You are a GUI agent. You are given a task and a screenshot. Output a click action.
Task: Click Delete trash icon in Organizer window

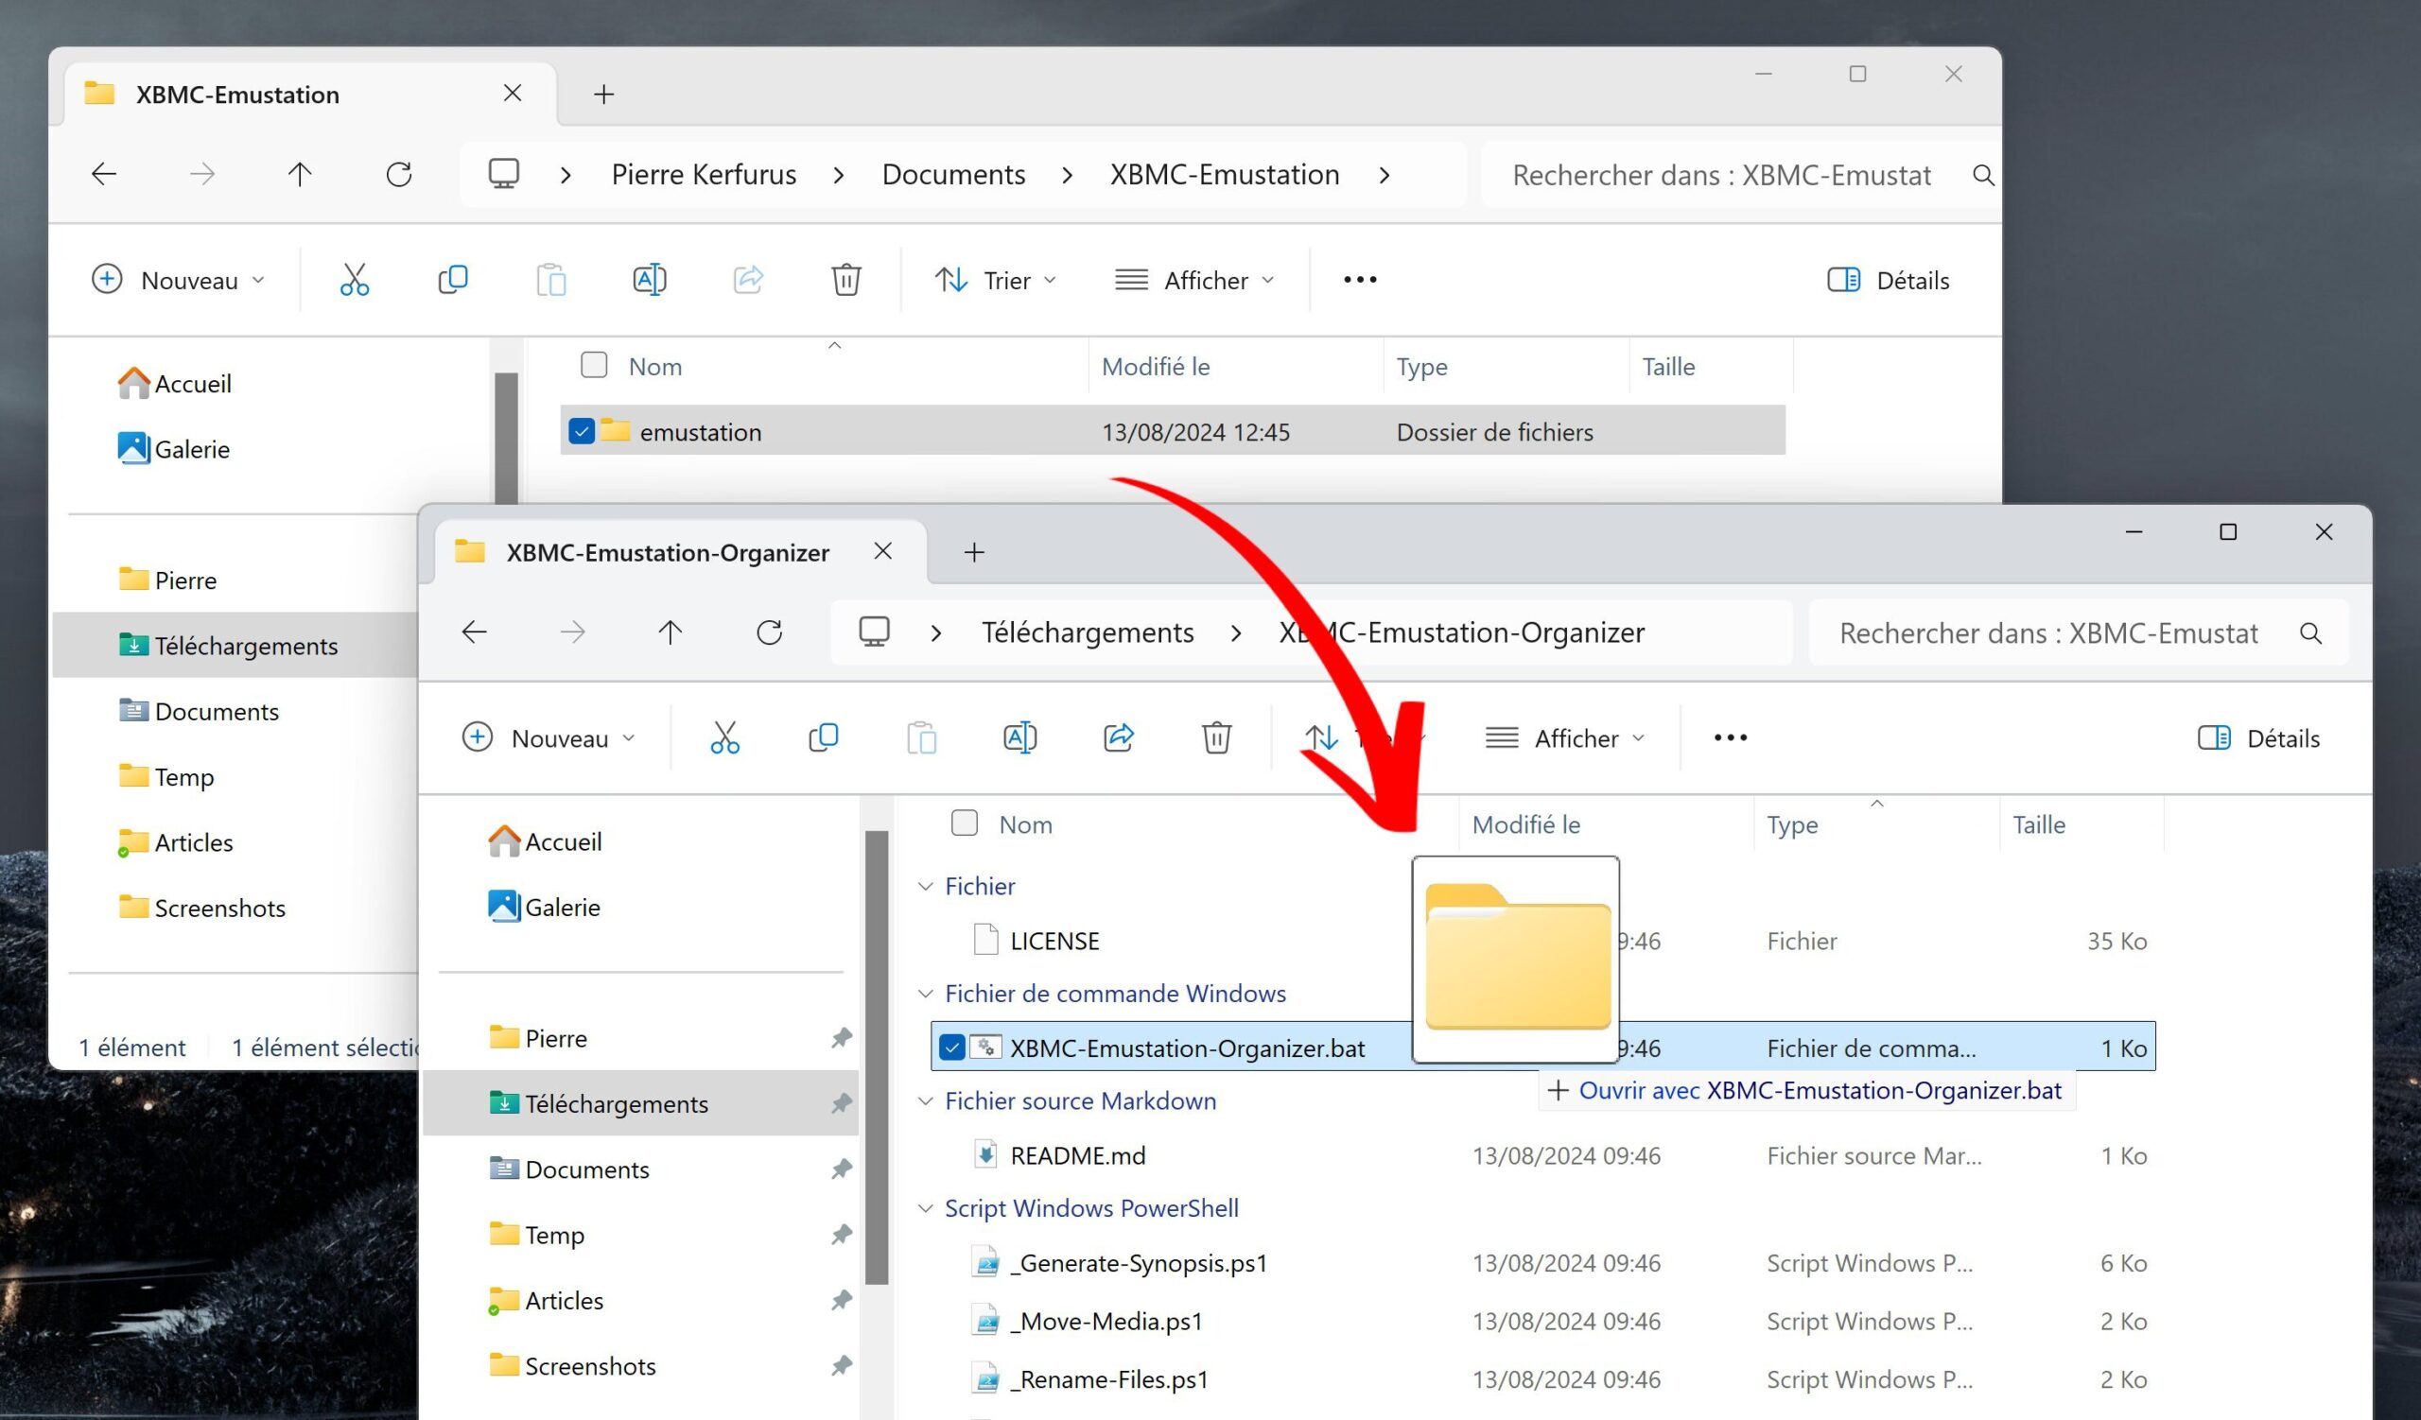(x=1216, y=737)
